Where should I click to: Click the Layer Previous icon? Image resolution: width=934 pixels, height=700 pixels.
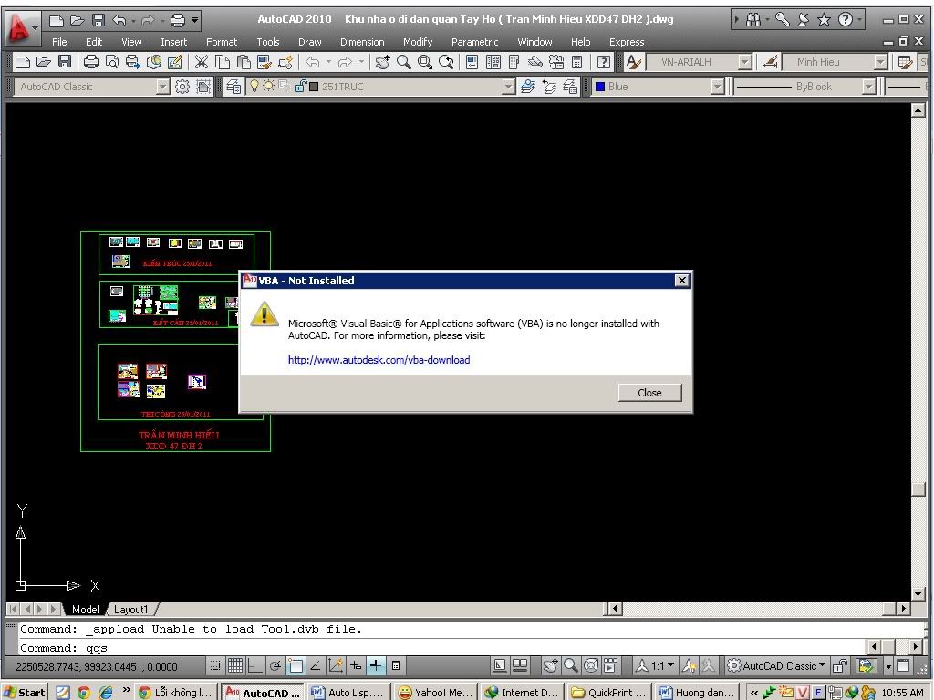pyautogui.click(x=548, y=87)
